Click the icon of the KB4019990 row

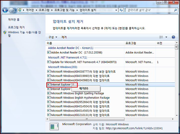pyautogui.click(x=49, y=76)
